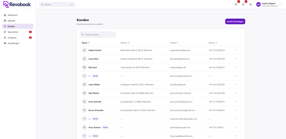Open row actions for Julian Müller
The width and height of the screenshot is (286, 139).
[236, 85]
